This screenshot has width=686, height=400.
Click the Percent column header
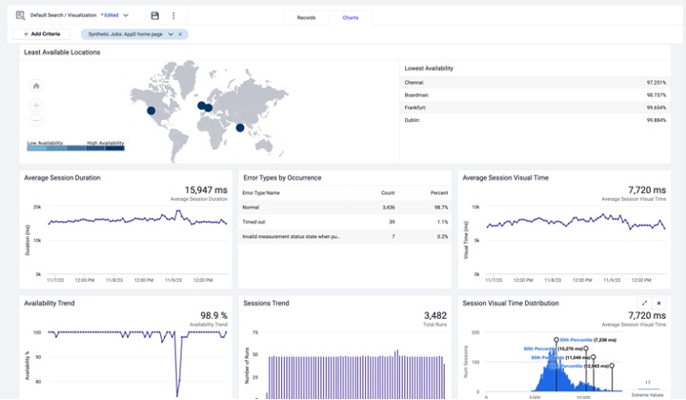point(439,192)
